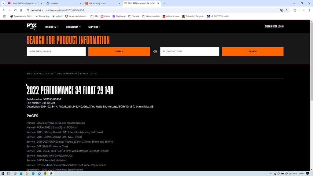313x176 pixels.
Task: Open the Traildevils bookmark
Action: [x=193, y=16]
